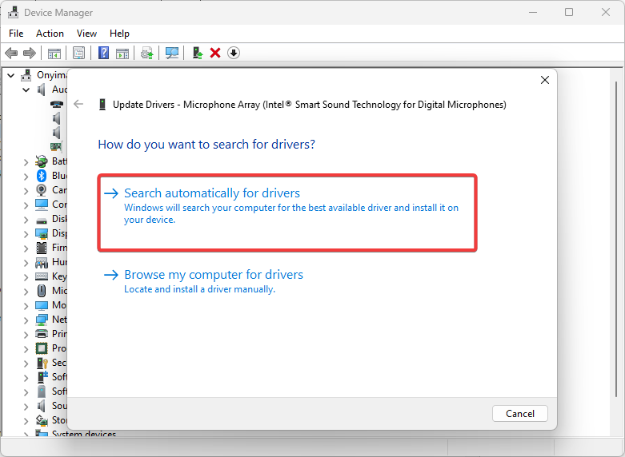The width and height of the screenshot is (625, 457).
Task: Click Update device driver toolbar icon
Action: coord(146,53)
